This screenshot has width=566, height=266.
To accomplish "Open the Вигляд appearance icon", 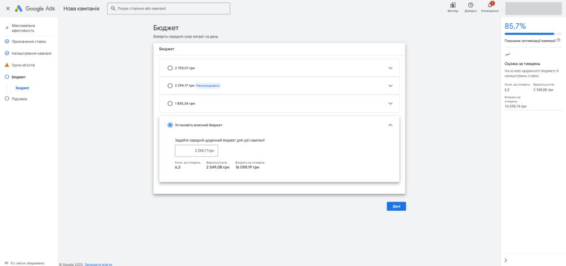I will tap(453, 6).
